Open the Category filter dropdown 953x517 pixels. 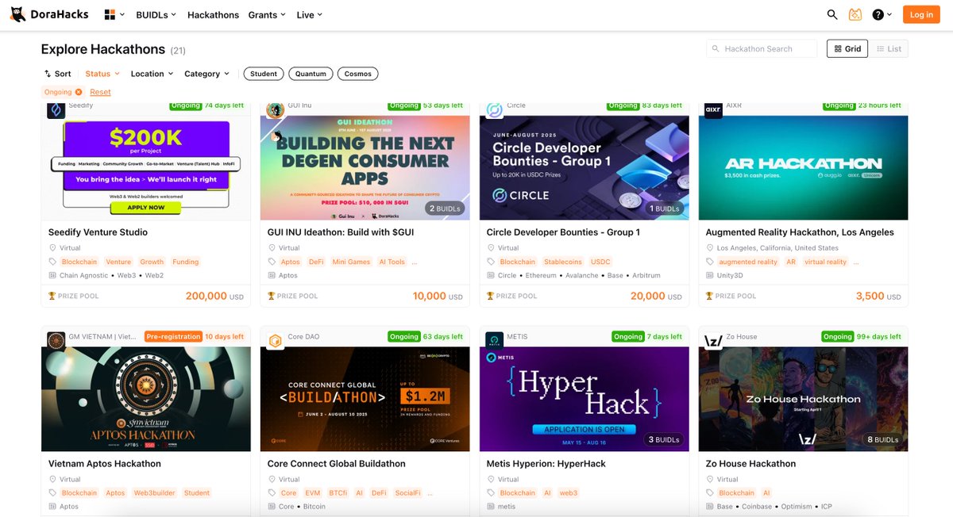pyautogui.click(x=206, y=74)
